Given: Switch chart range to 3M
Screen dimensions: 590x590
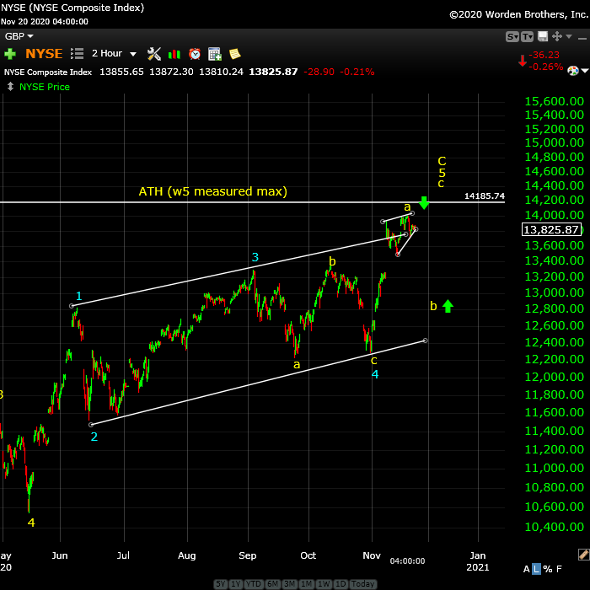Looking at the screenshot, I should pos(290,584).
